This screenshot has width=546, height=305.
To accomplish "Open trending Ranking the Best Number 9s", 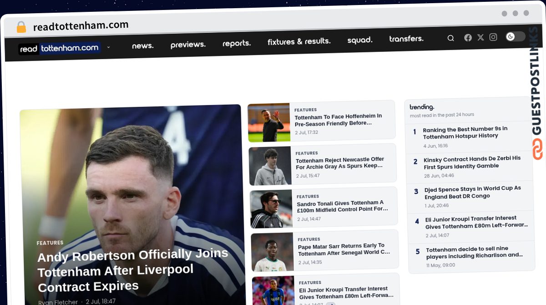I will point(465,132).
